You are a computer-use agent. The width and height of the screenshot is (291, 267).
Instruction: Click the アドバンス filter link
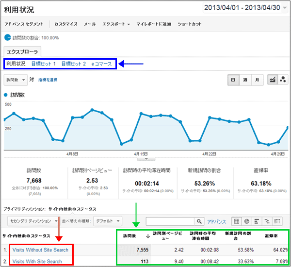[x=216, y=222]
